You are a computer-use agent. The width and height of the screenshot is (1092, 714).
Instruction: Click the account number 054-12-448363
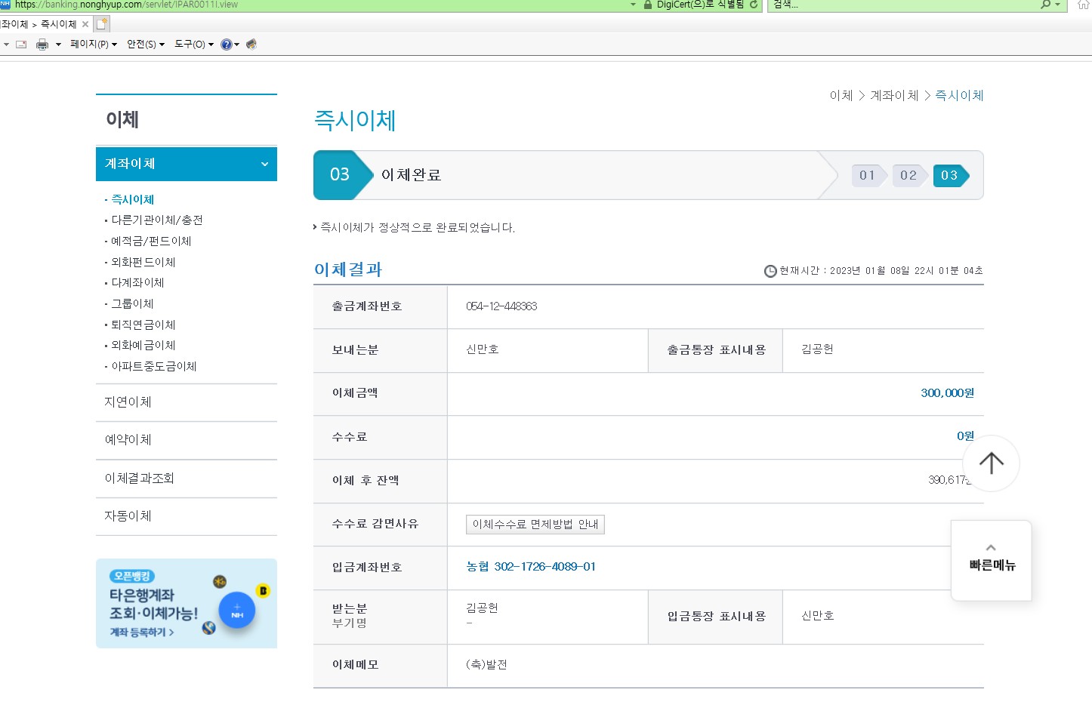501,306
